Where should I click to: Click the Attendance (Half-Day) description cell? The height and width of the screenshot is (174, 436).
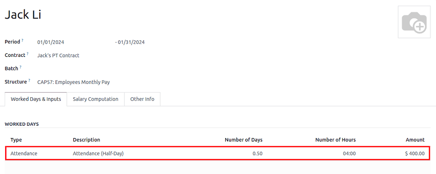click(x=98, y=153)
